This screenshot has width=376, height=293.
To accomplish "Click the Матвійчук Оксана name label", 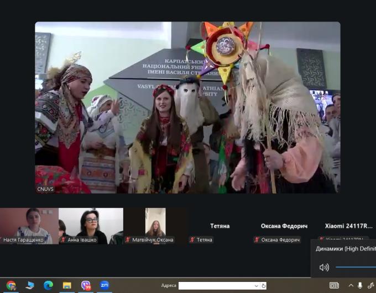I will [153, 240].
